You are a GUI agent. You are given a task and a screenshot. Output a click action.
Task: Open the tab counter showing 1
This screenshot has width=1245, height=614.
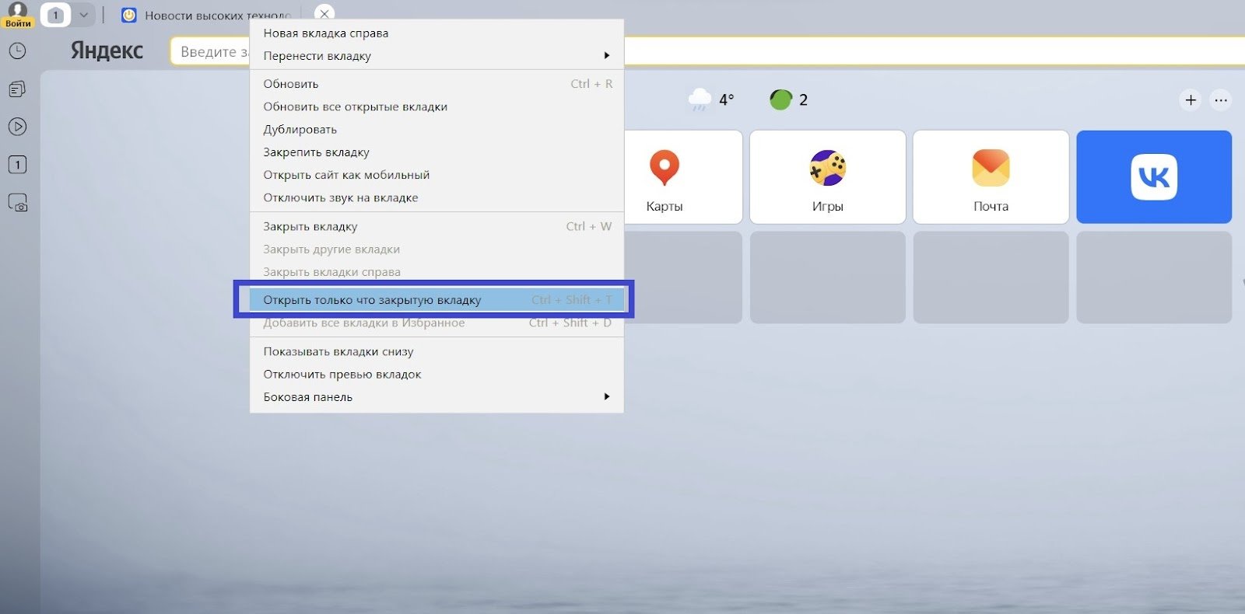coord(55,15)
